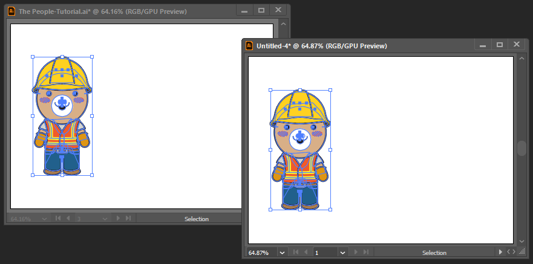Screen dimensions: 533x264
Task: Click the Illustrator icon in People-Tutorial title bar
Action: pos(11,11)
